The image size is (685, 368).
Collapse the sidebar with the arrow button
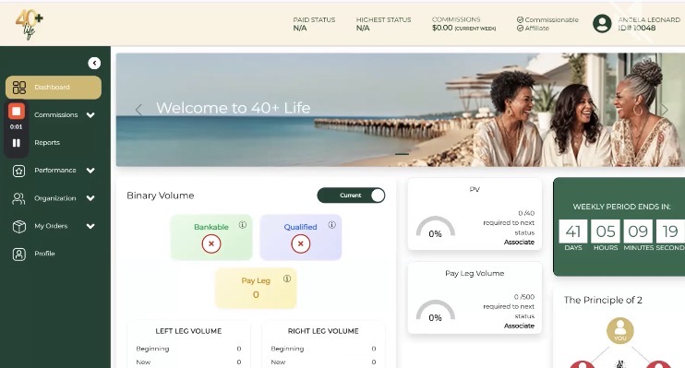click(x=94, y=64)
